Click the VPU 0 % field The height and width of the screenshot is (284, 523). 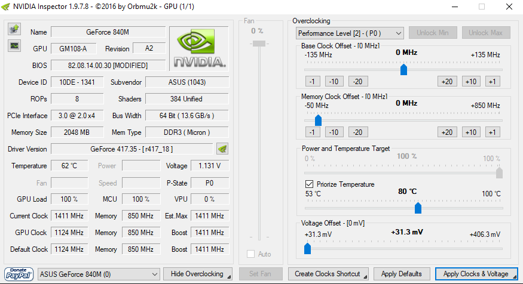coord(209,199)
